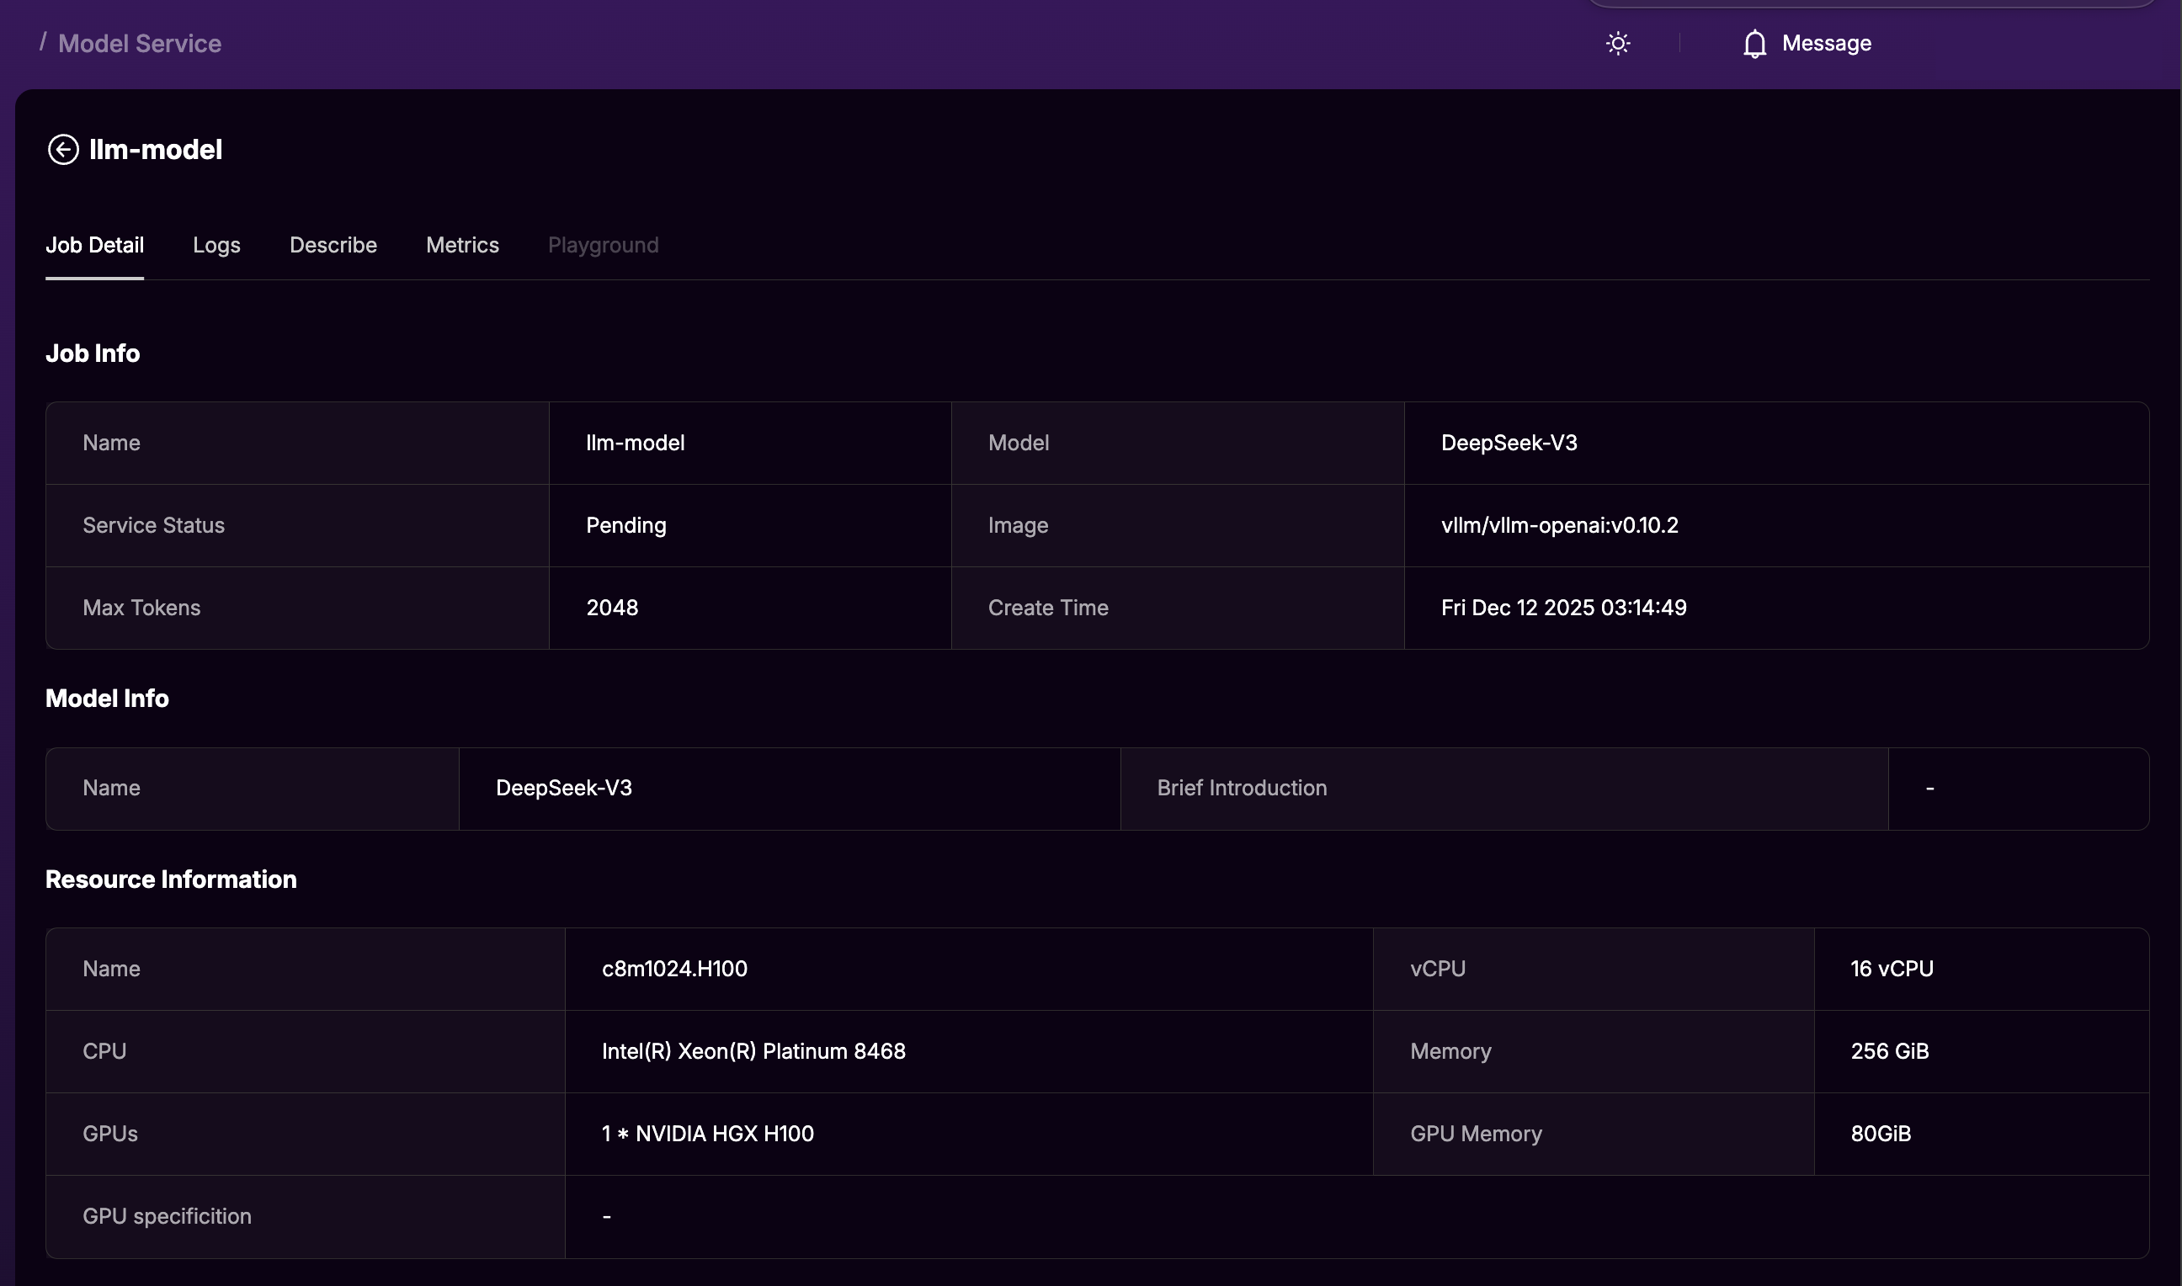Screen dimensions: 2182x1286
Task: Go to Model Service breadcrumb
Action: point(140,43)
